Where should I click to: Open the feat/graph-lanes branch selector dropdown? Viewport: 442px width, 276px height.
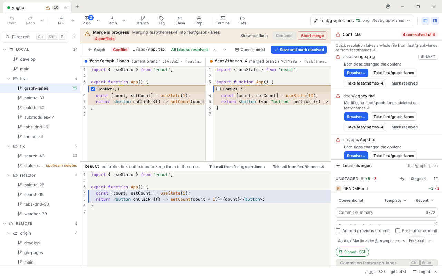[362, 21]
